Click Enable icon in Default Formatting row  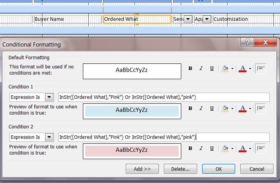[x=261, y=68]
